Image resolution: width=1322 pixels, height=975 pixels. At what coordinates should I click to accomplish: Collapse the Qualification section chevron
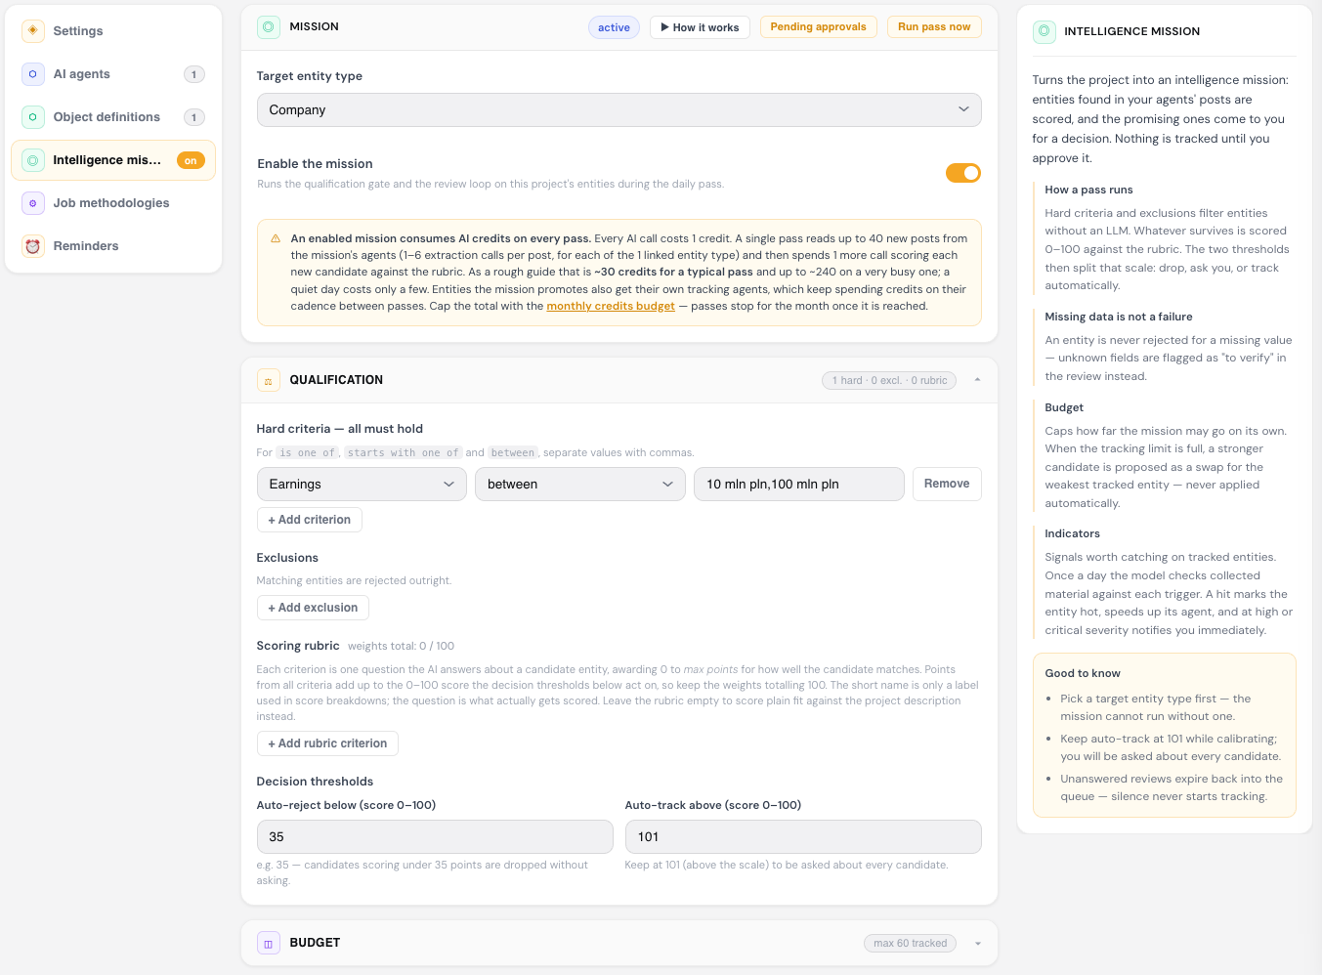pyautogui.click(x=978, y=380)
